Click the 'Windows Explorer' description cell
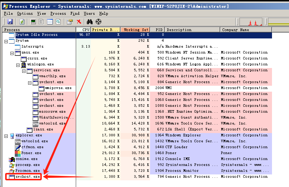 pyautogui.click(x=183, y=135)
